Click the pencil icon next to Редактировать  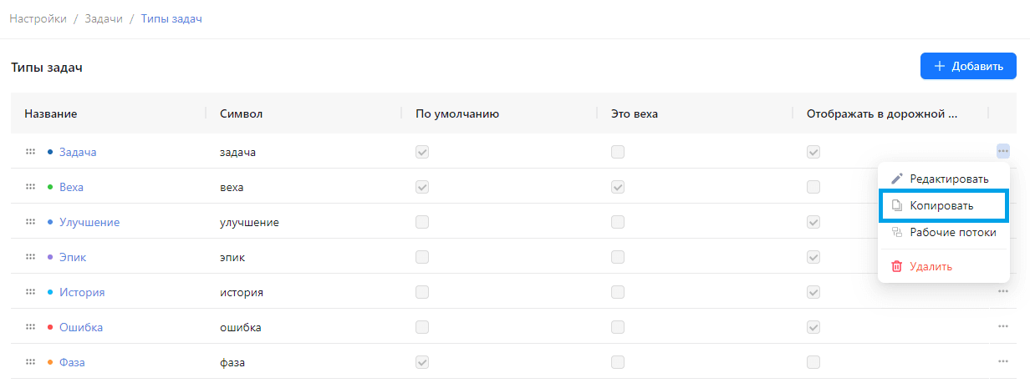(897, 179)
